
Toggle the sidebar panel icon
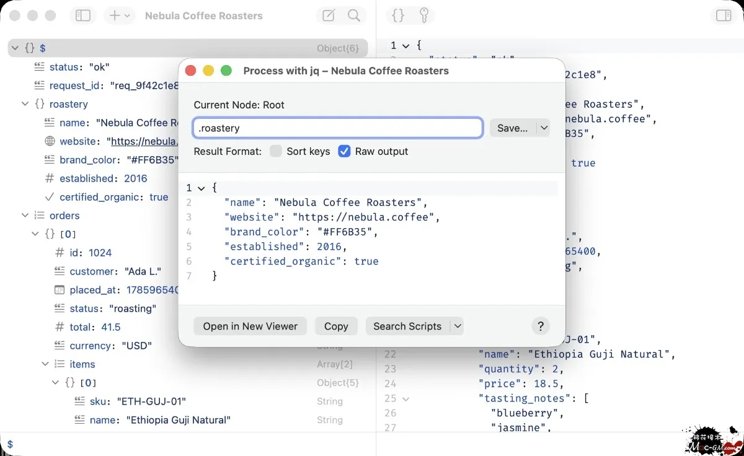click(x=83, y=15)
